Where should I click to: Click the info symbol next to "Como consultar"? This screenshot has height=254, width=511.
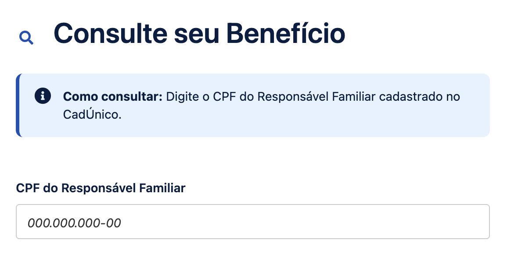(x=43, y=96)
